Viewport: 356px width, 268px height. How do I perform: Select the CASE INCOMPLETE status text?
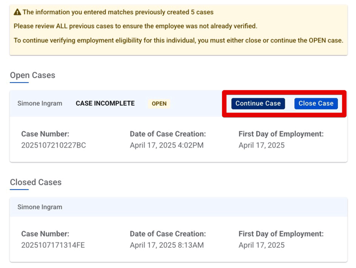[x=105, y=103]
